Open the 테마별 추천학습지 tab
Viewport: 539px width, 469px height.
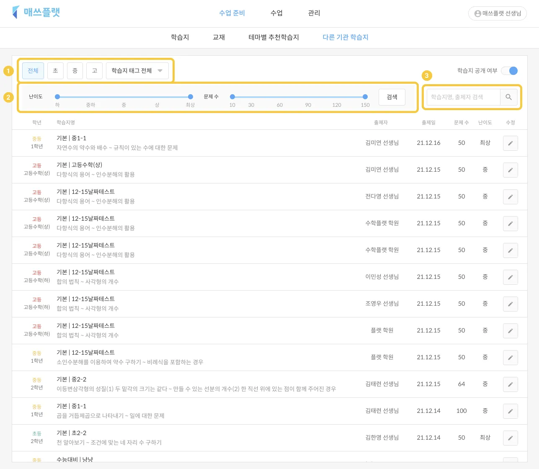(274, 37)
